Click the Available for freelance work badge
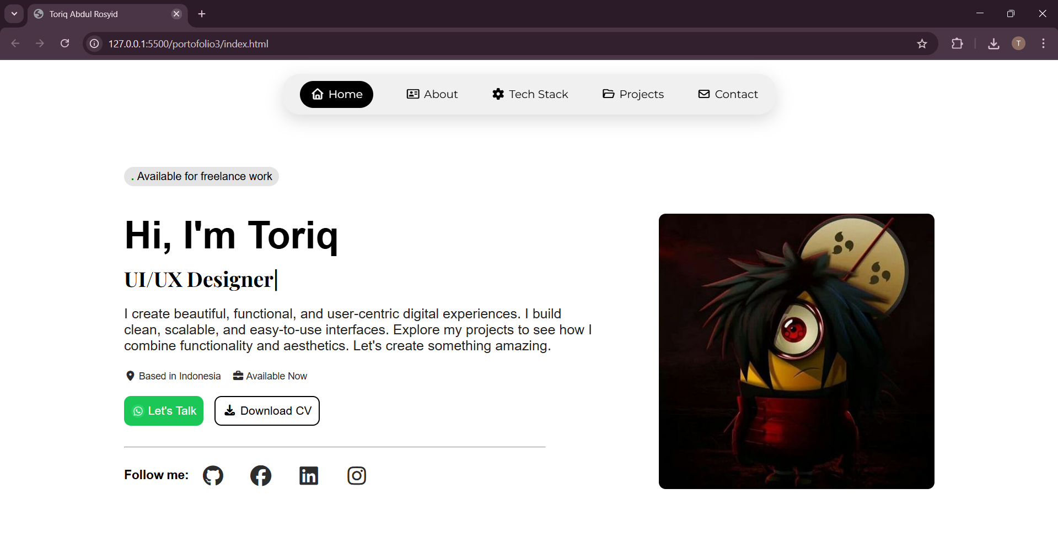This screenshot has height=559, width=1058. pyautogui.click(x=201, y=176)
